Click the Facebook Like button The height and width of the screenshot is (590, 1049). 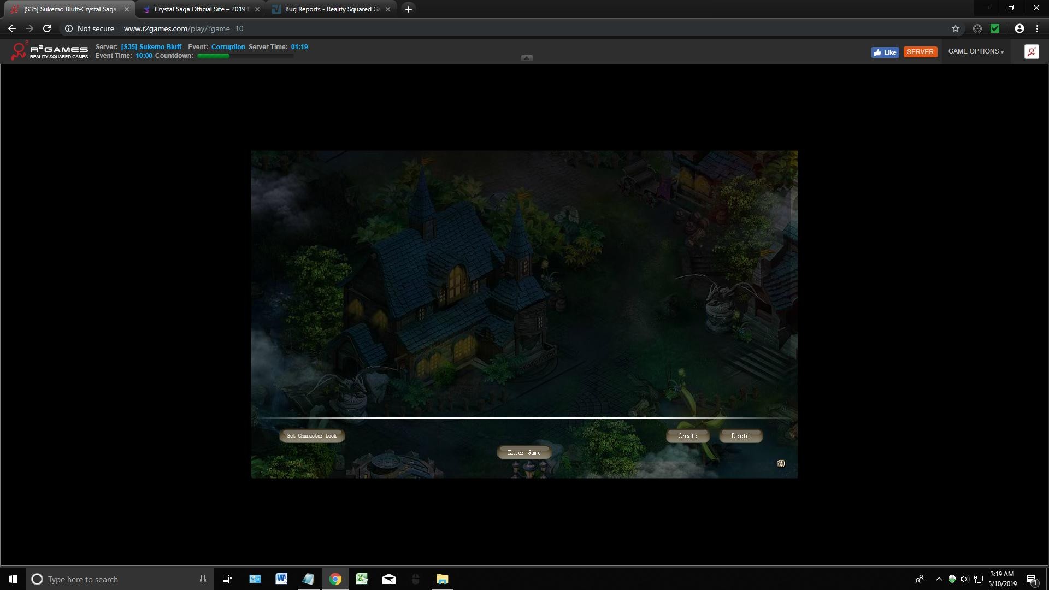(x=885, y=52)
